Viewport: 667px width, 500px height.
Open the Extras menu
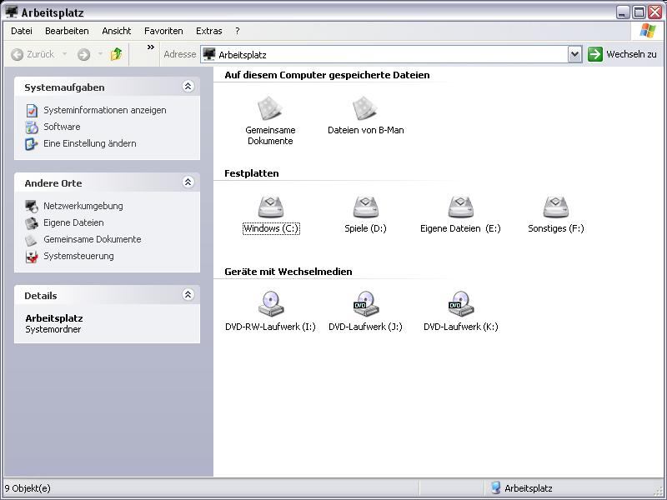coord(209,31)
